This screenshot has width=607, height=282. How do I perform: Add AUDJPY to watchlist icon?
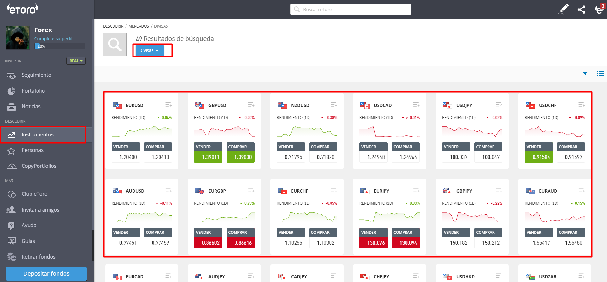[x=251, y=276]
